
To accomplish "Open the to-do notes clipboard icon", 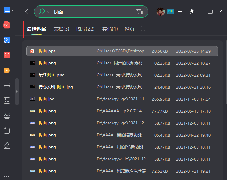I will point(7,131).
